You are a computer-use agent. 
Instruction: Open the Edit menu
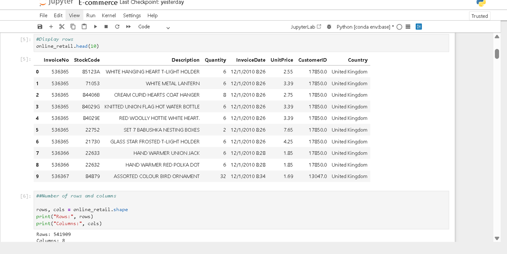[58, 15]
